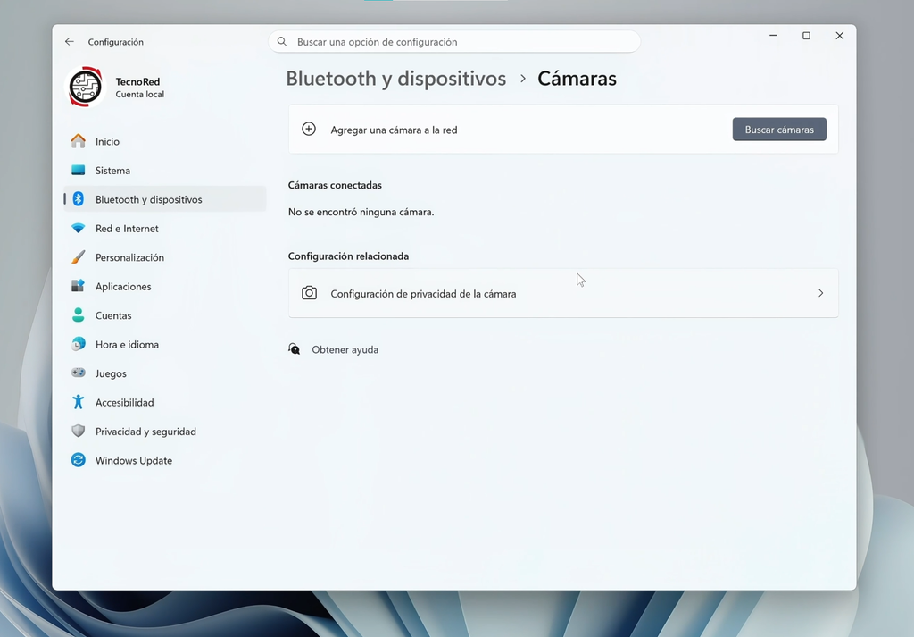Click the Windows Update sync icon
Image resolution: width=914 pixels, height=637 pixels.
79,460
